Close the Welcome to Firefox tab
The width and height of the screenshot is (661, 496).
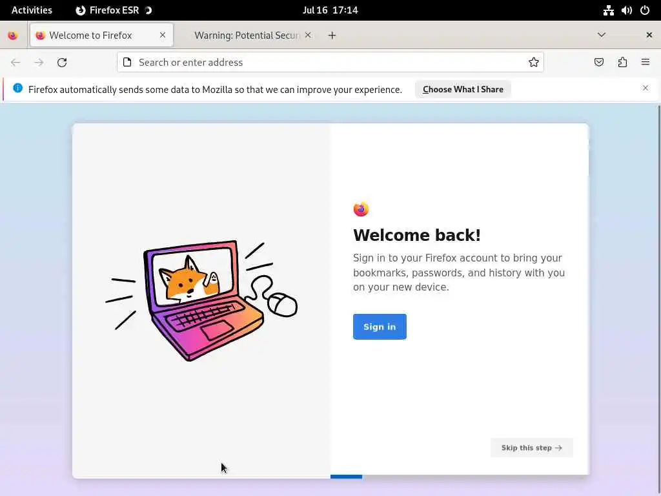click(163, 35)
